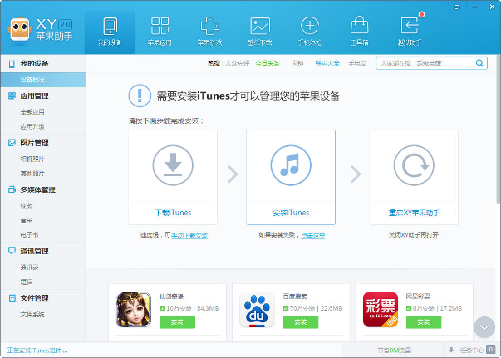501x358 pixels.
Task: Click the 节省0M流量 status text
Action: (394, 350)
